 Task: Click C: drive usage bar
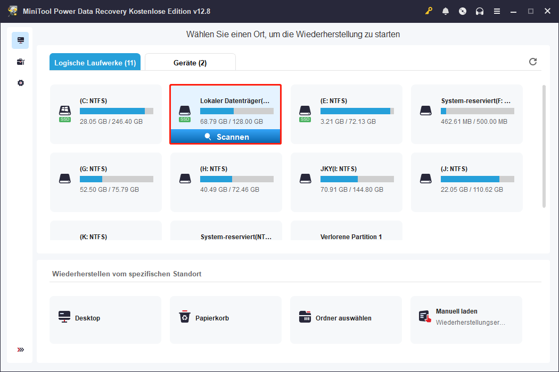117,111
